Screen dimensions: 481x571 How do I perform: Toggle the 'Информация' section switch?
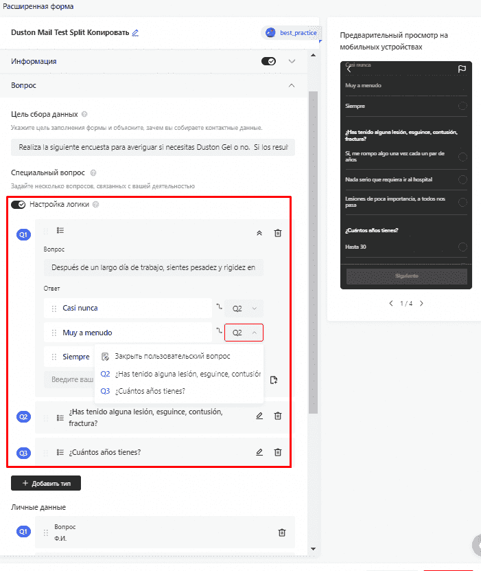coord(268,61)
